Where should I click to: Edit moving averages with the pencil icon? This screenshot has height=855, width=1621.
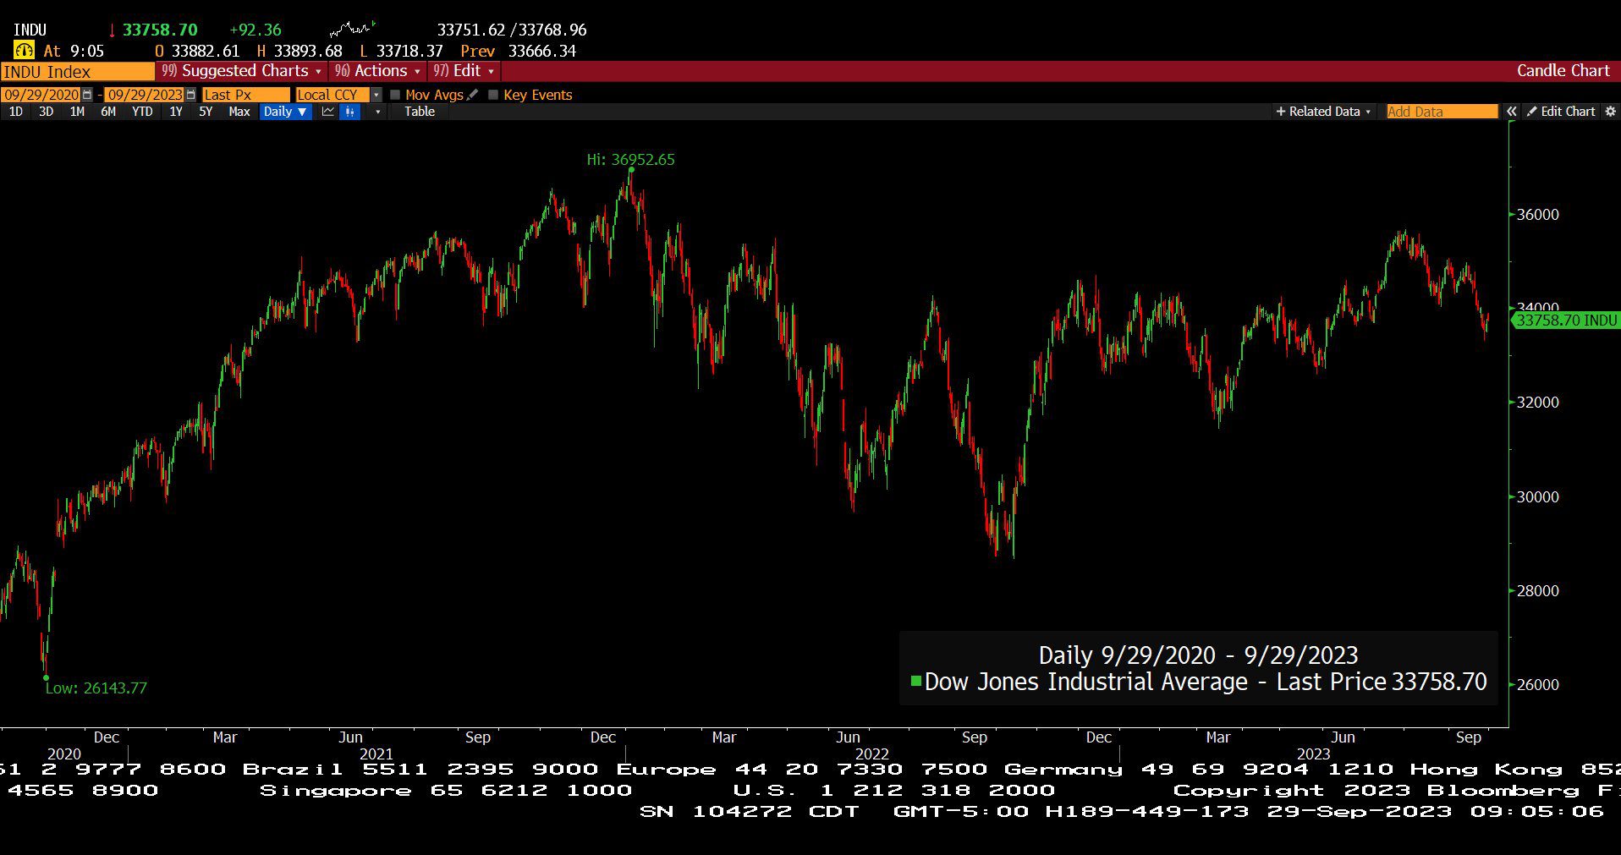(472, 95)
